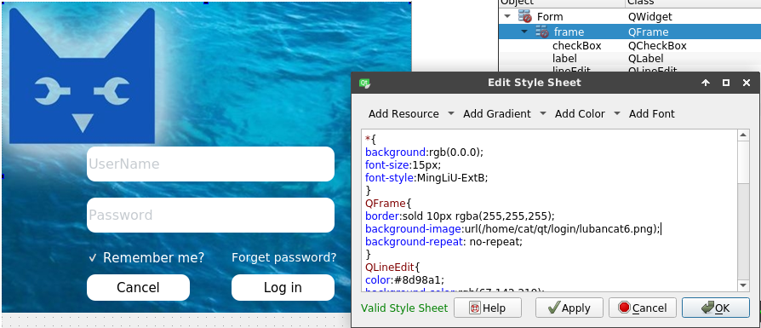
Task: Collapse the frame tree node
Action: tap(524, 32)
